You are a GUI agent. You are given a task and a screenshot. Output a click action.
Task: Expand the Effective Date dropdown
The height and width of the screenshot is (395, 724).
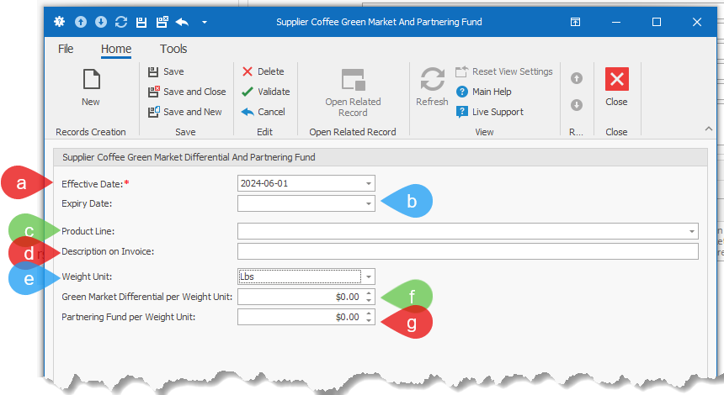click(x=368, y=183)
